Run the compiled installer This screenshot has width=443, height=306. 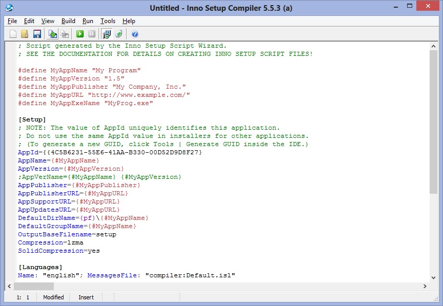coord(80,34)
